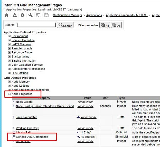This screenshot has height=147, width=160.
Task: Expand the LADS Manager section
Action: click(x=9, y=44)
